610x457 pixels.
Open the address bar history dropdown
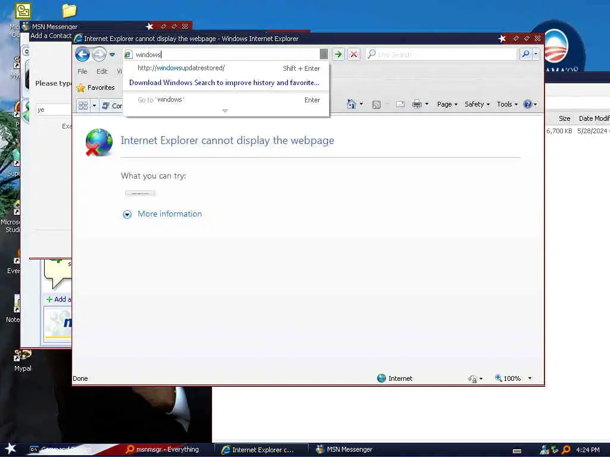click(323, 54)
